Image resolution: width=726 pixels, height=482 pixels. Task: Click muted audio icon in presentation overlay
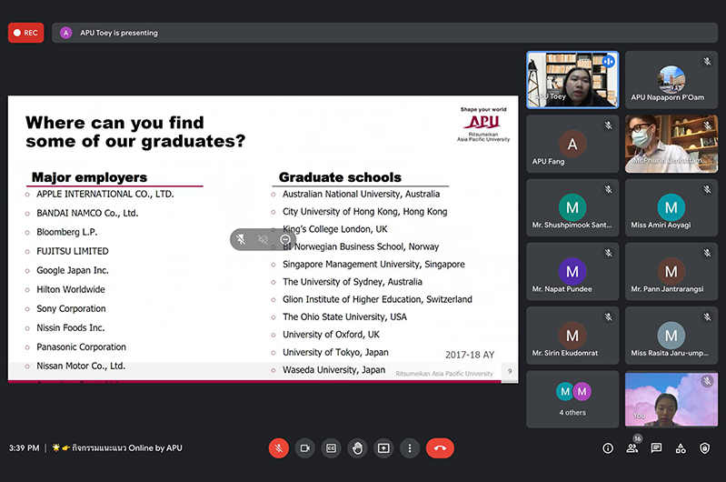(x=263, y=239)
